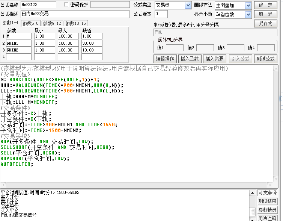Open 编辑操作 menu button
This screenshot has height=221, width=283.
pyautogui.click(x=165, y=59)
